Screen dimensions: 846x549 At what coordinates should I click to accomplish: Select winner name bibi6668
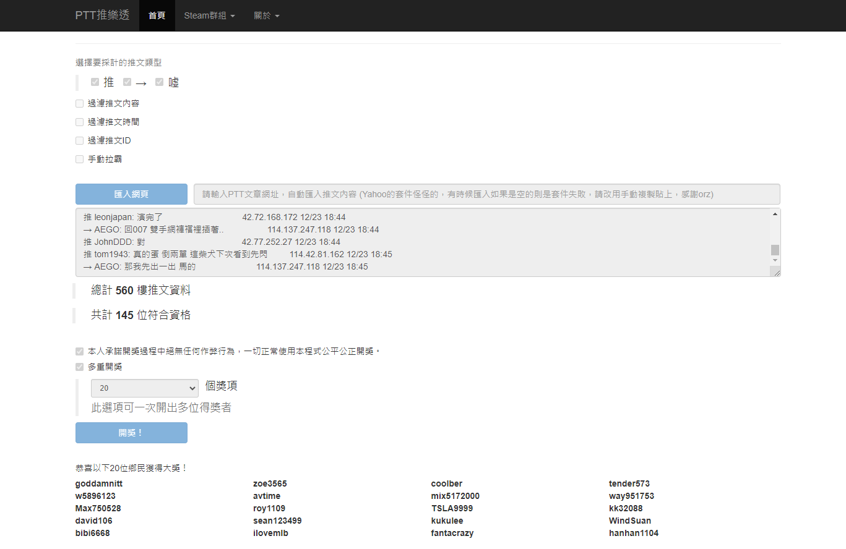93,533
